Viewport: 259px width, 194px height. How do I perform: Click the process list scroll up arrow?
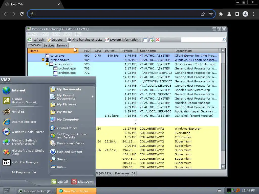(x=223, y=51)
